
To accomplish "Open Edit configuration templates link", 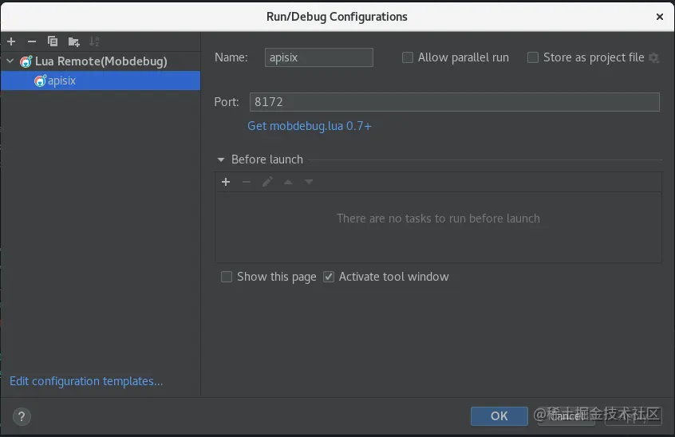I will pos(86,381).
